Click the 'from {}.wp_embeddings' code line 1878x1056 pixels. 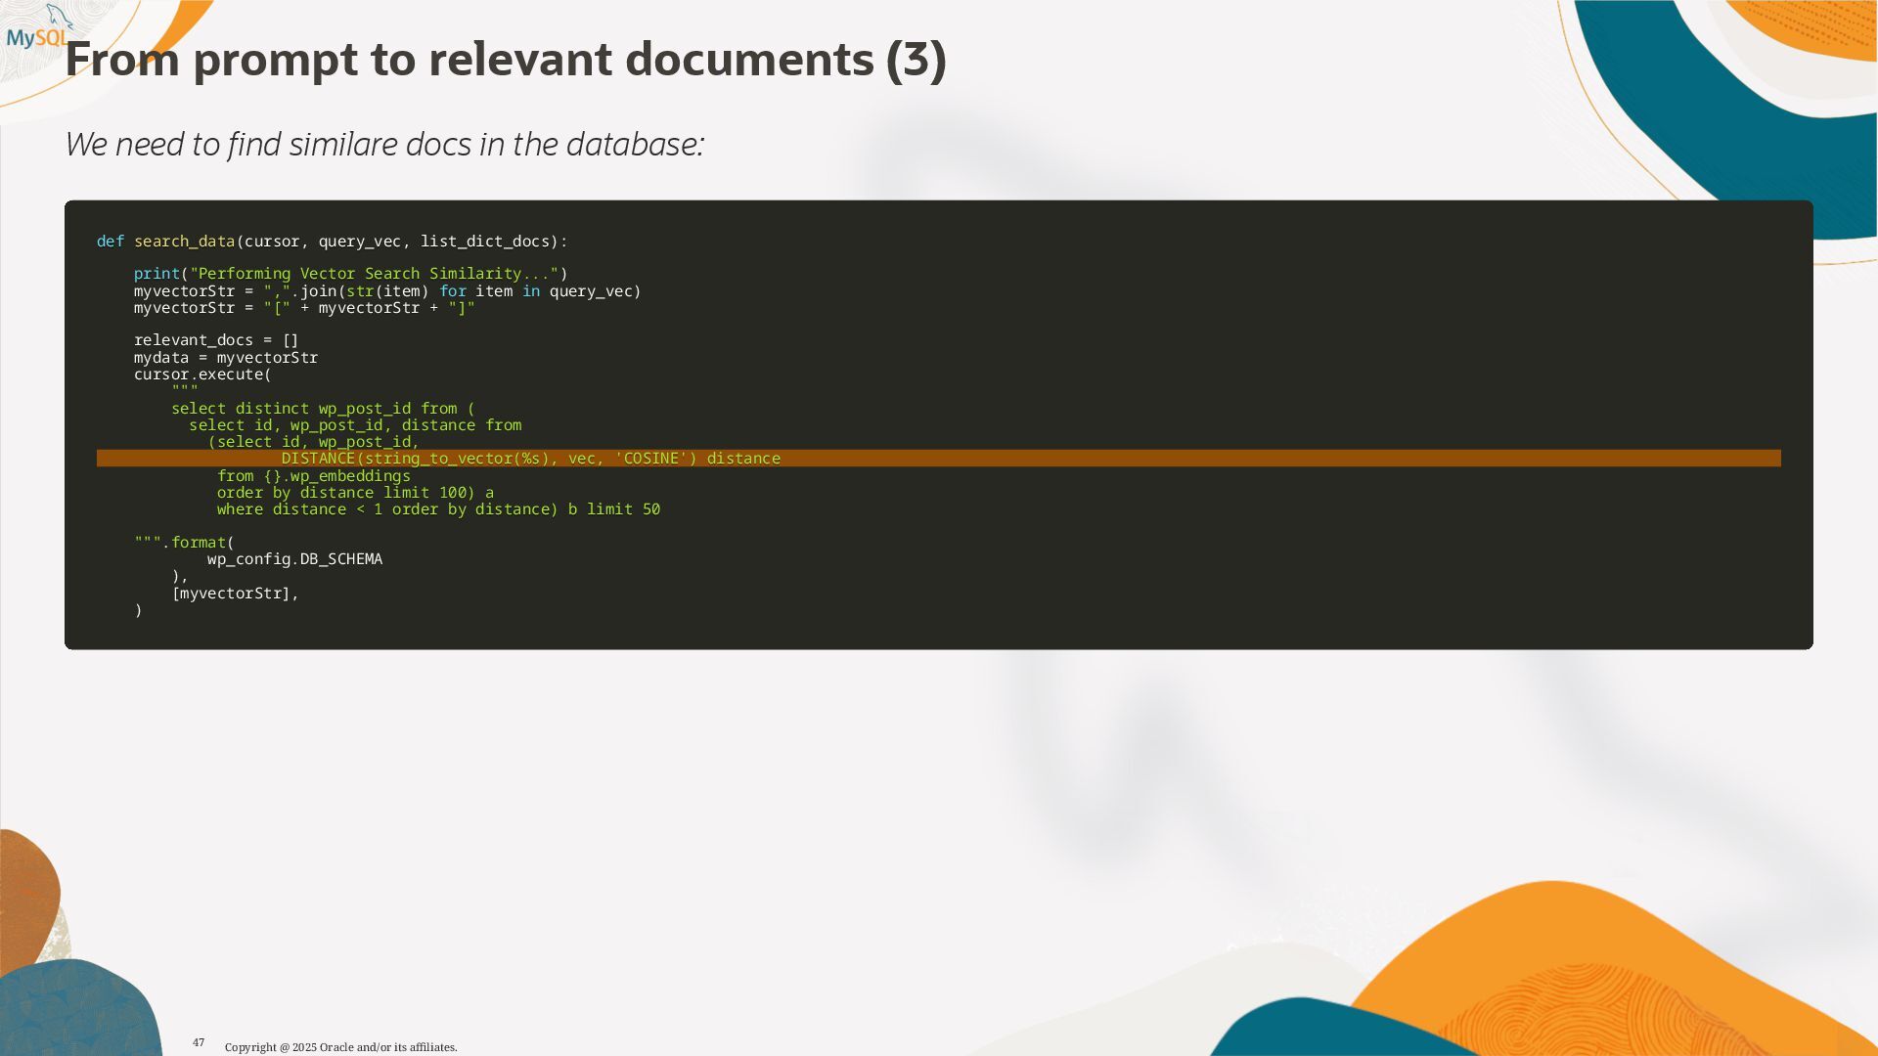coord(313,476)
